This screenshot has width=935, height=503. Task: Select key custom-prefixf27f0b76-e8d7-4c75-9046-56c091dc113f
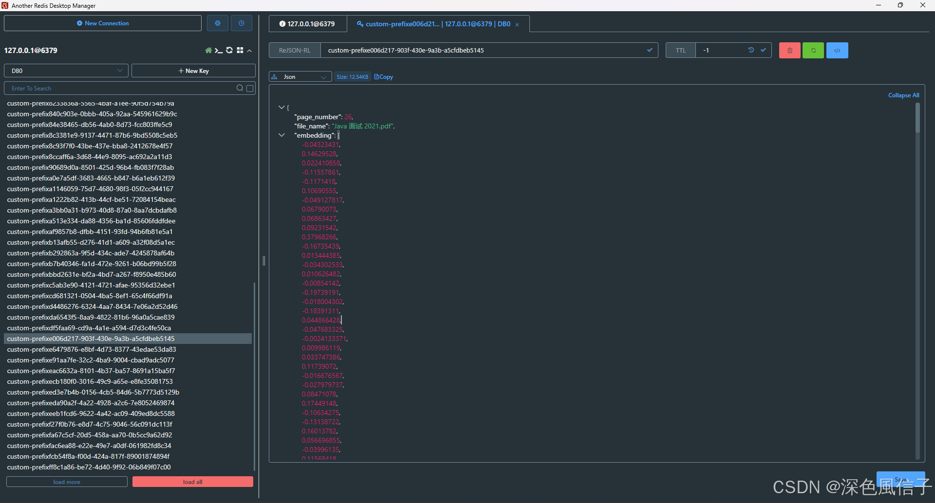coord(90,424)
